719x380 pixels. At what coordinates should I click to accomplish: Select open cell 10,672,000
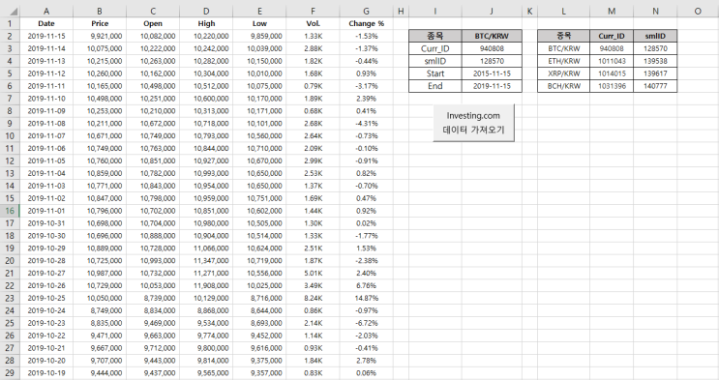[x=153, y=124]
